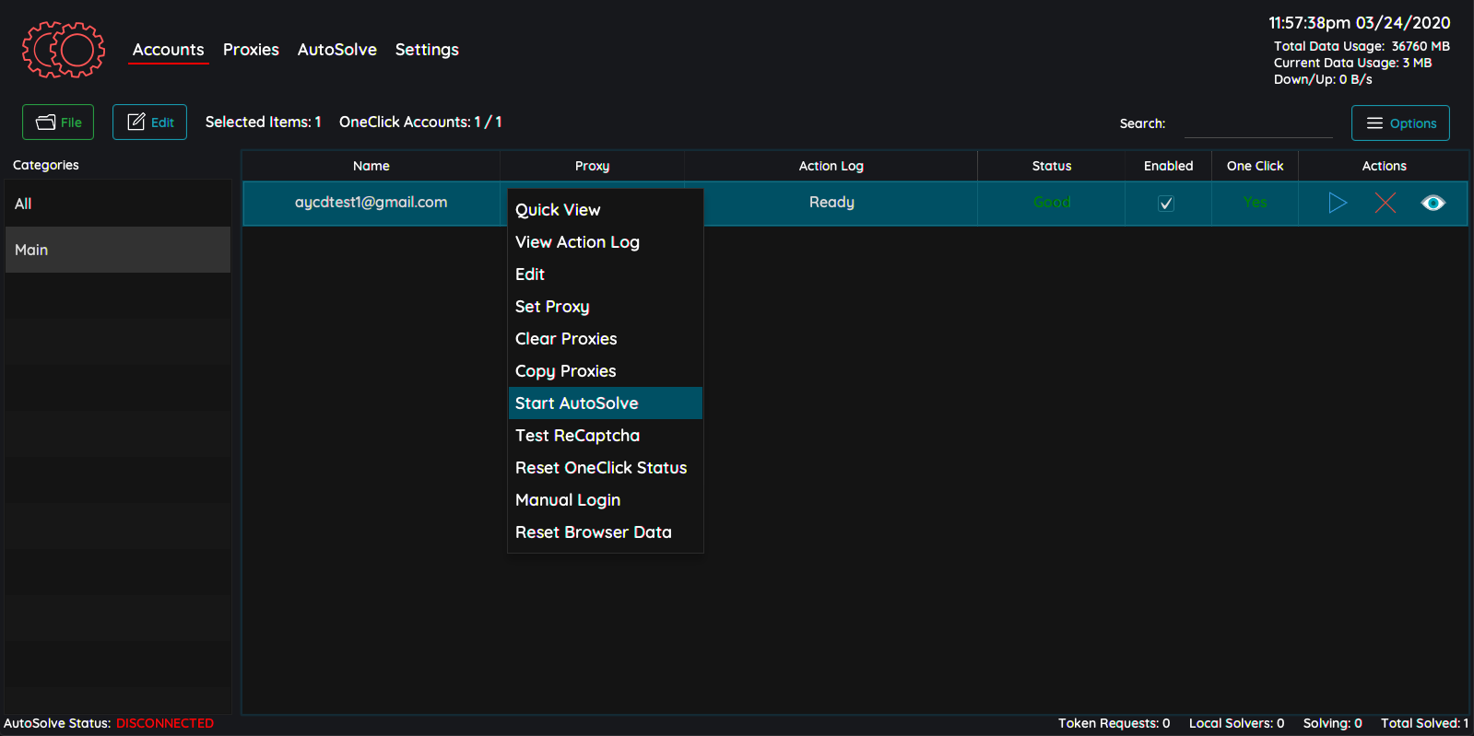Image resolution: width=1474 pixels, height=736 pixels.
Task: Uncheck the Enabled checkbox for aycdtest1
Action: point(1166,204)
